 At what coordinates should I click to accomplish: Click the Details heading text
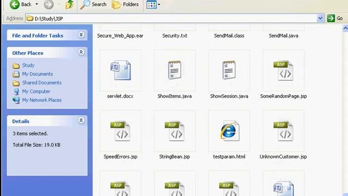click(x=21, y=121)
